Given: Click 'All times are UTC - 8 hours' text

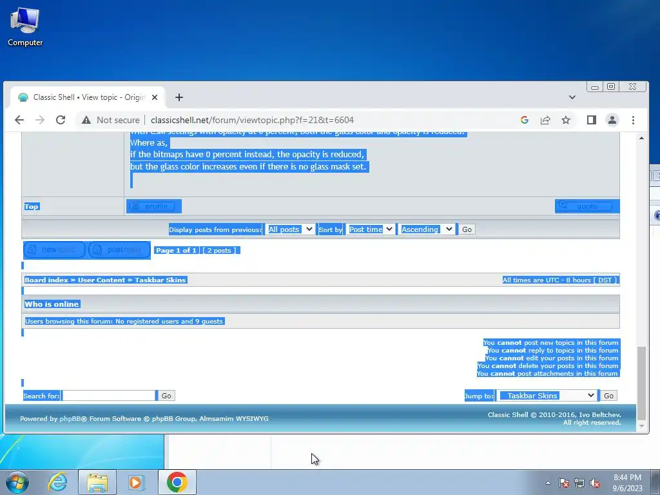Looking at the screenshot, I should pyautogui.click(x=547, y=280).
